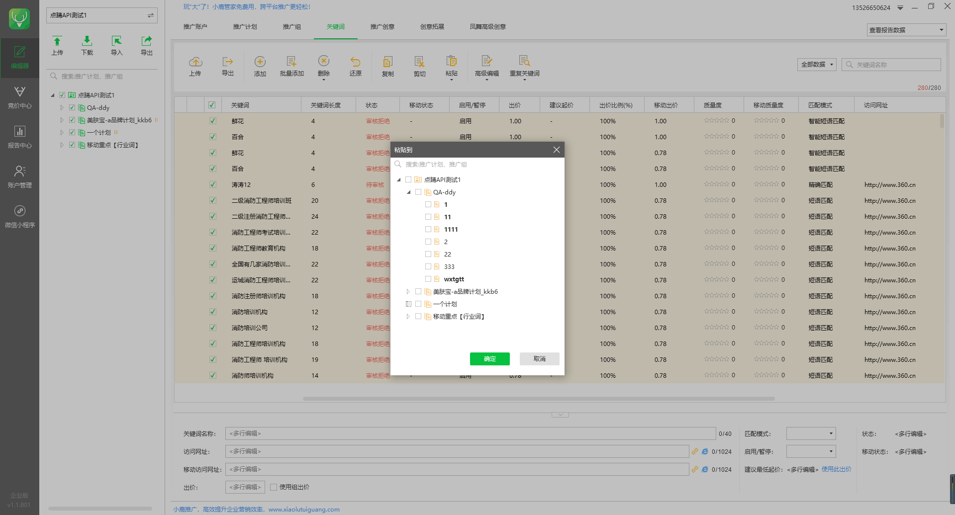Image resolution: width=955 pixels, height=515 pixels.
Task: Open the www.xiaolutuiguang.com footer link
Action: pyautogui.click(x=304, y=510)
